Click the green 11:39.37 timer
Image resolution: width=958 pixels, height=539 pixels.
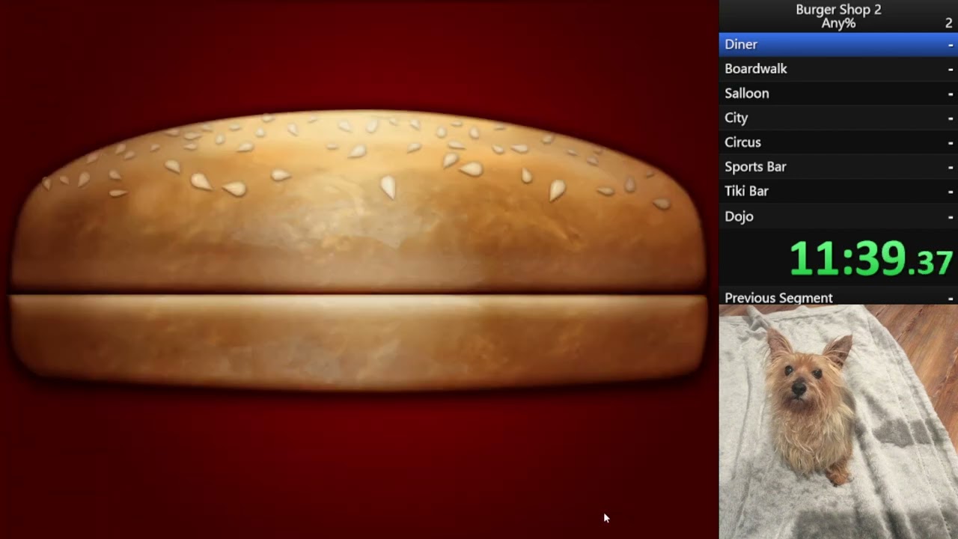click(871, 259)
